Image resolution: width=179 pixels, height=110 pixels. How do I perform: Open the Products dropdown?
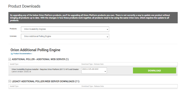pyautogui.click(x=65, y=29)
